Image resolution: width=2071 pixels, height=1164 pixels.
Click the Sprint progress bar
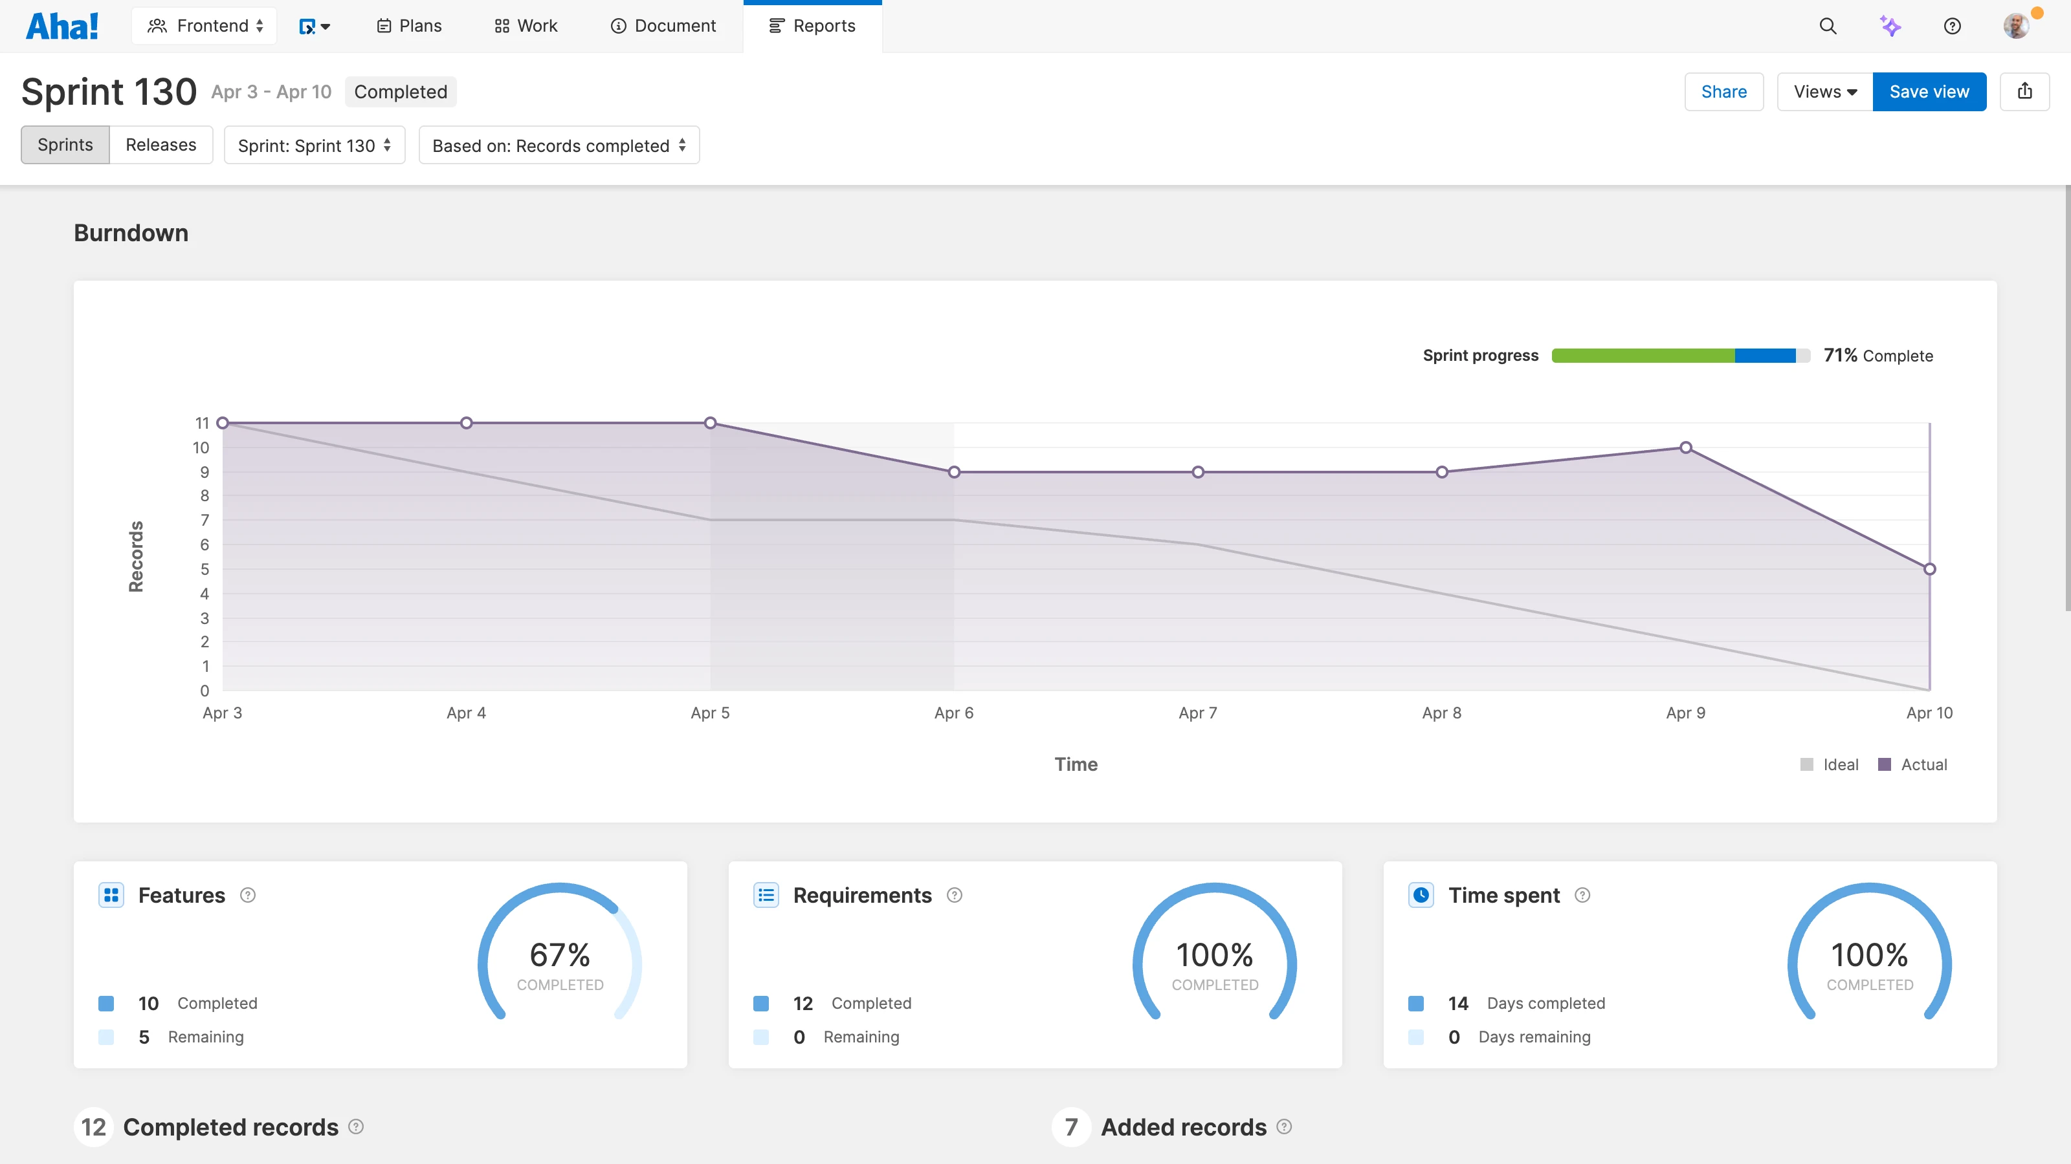1680,355
